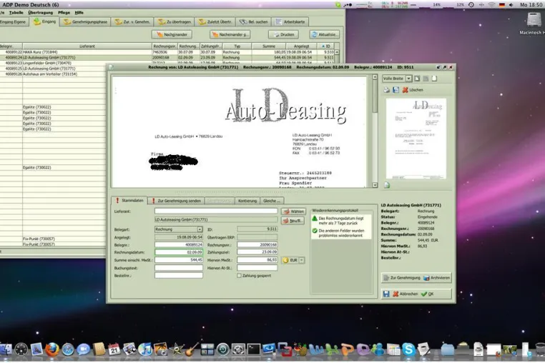Click the Bestellnr. input field
Viewport: 545px width, 363px height.
179,275
